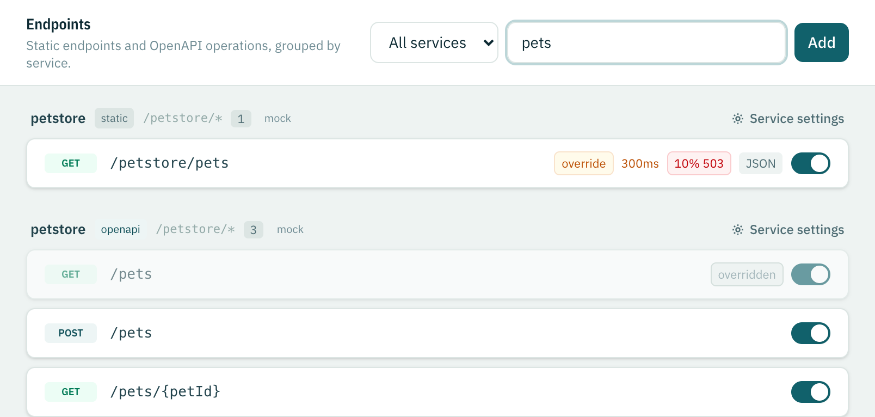Click the static tag beside petstore
The width and height of the screenshot is (875, 417).
click(x=114, y=118)
